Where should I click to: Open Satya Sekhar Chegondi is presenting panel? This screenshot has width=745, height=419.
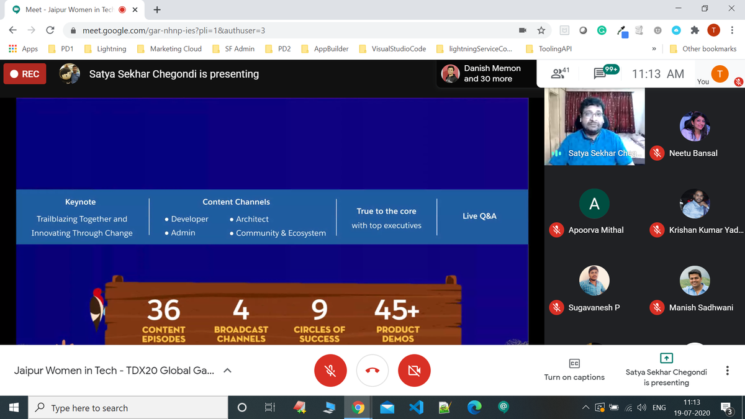(666, 370)
